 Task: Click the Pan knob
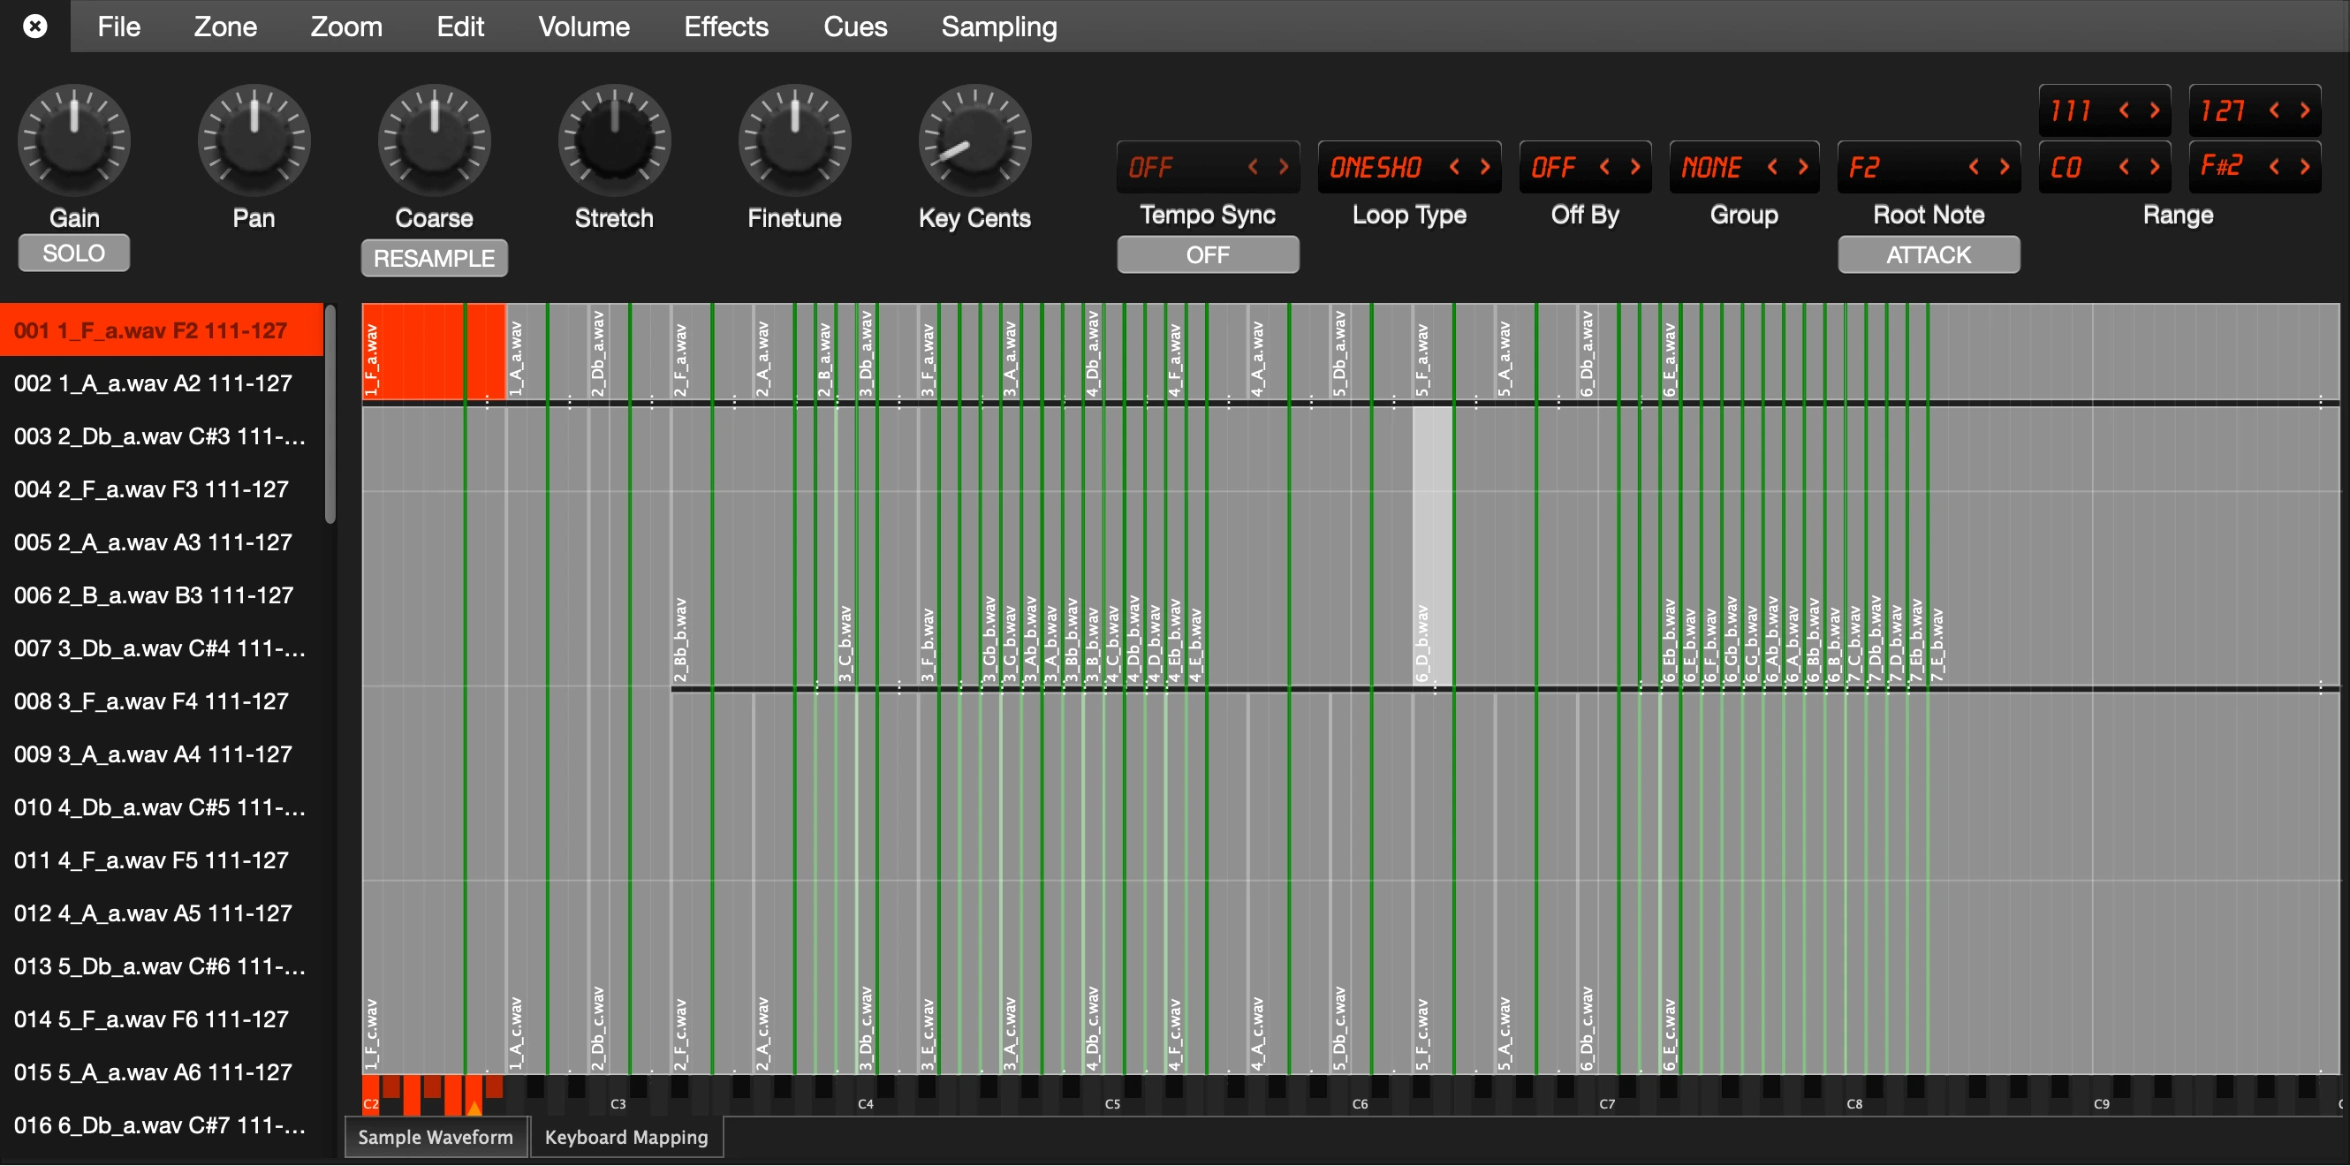tap(254, 141)
